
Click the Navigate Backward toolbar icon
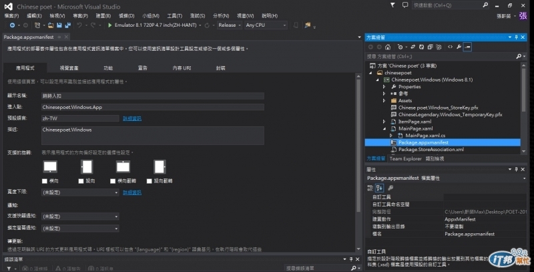[12, 25]
